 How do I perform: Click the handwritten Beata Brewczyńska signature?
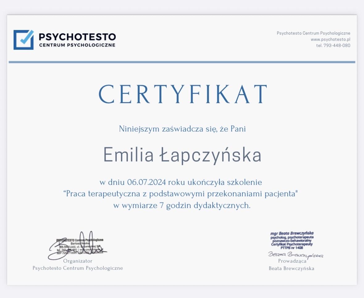pyautogui.click(x=295, y=255)
